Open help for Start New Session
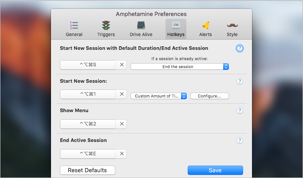The height and width of the screenshot is (178, 303). pyautogui.click(x=240, y=81)
